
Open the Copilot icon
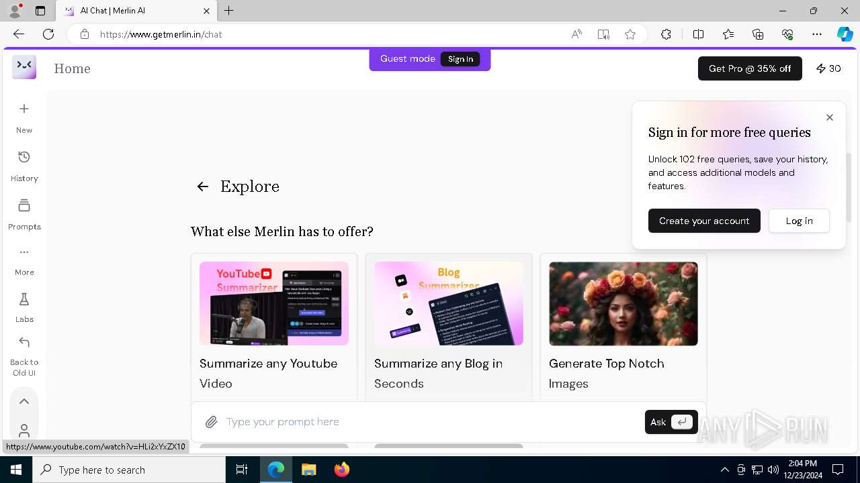(x=845, y=34)
